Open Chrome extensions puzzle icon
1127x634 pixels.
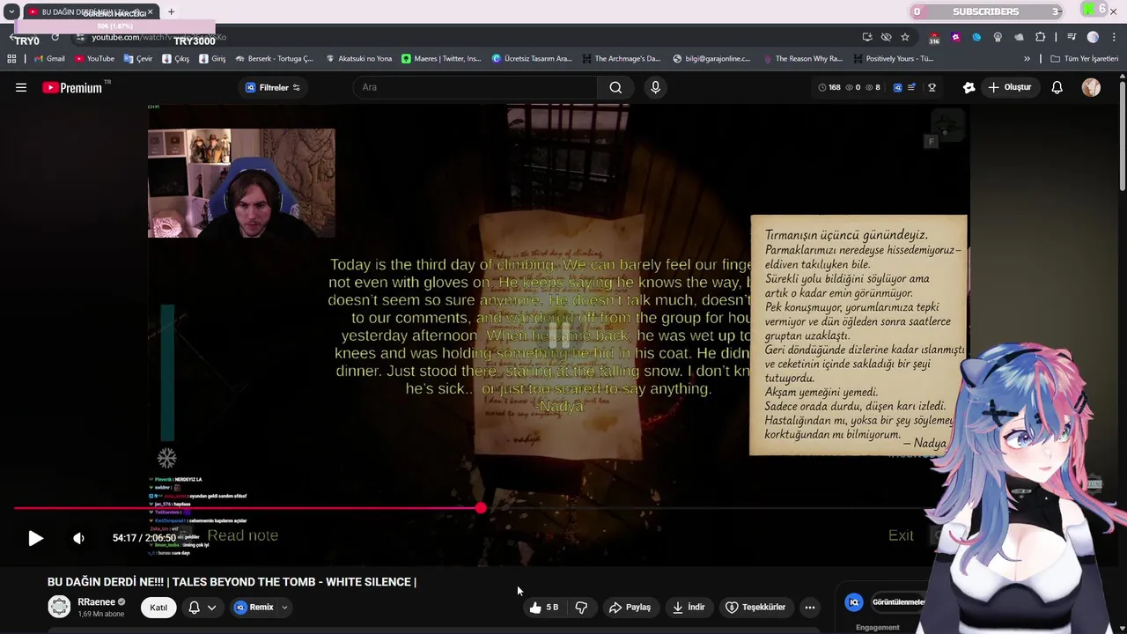[x=1040, y=37]
